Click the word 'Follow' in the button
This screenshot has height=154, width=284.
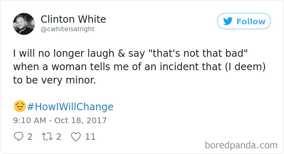(251, 21)
